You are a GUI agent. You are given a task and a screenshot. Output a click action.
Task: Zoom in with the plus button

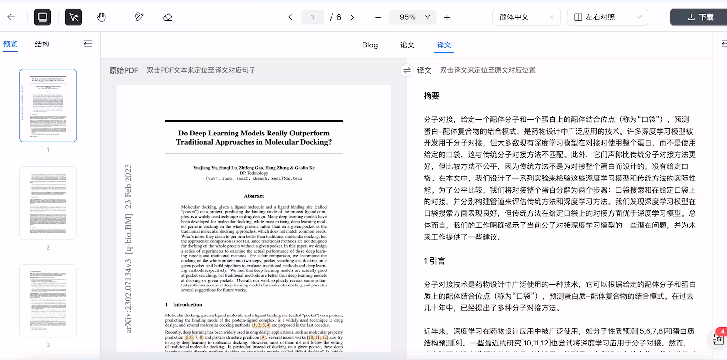[x=447, y=16]
